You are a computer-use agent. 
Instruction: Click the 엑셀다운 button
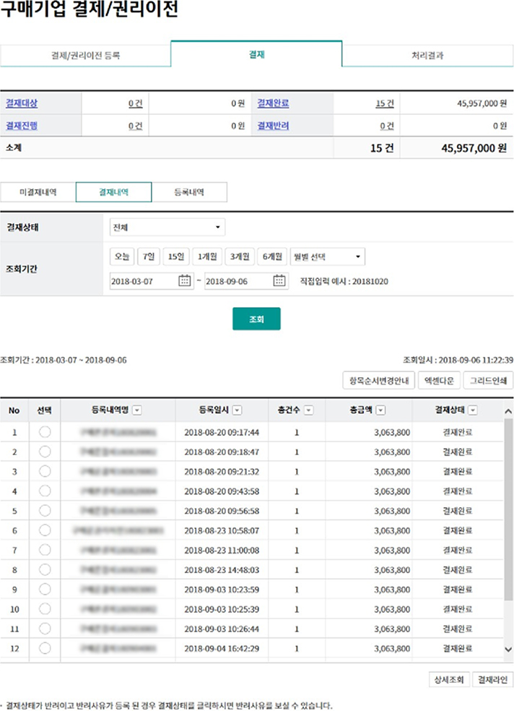438,380
